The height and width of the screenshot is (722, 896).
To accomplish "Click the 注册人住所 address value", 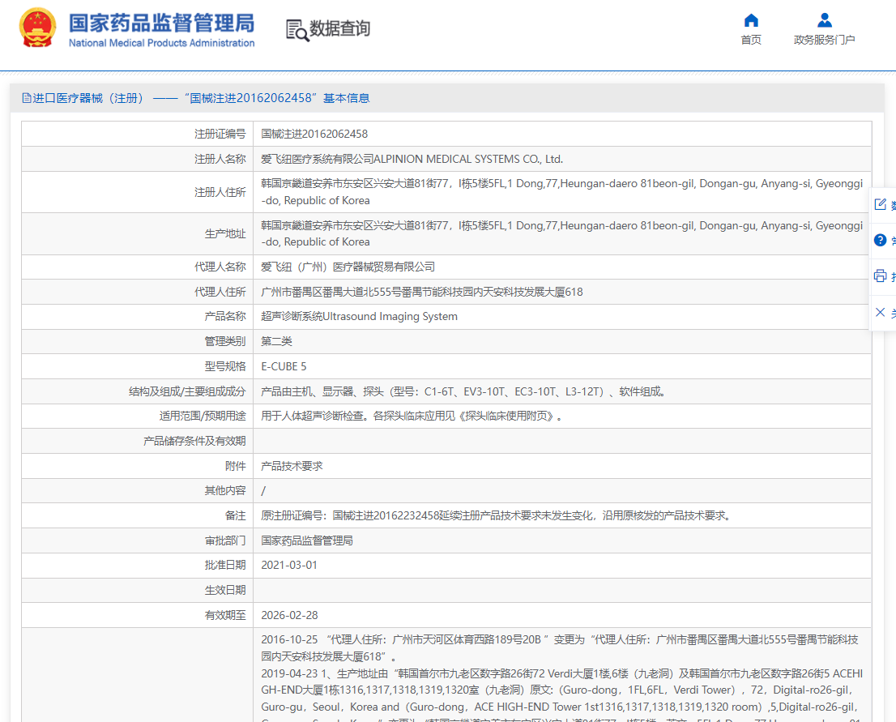I will (561, 192).
